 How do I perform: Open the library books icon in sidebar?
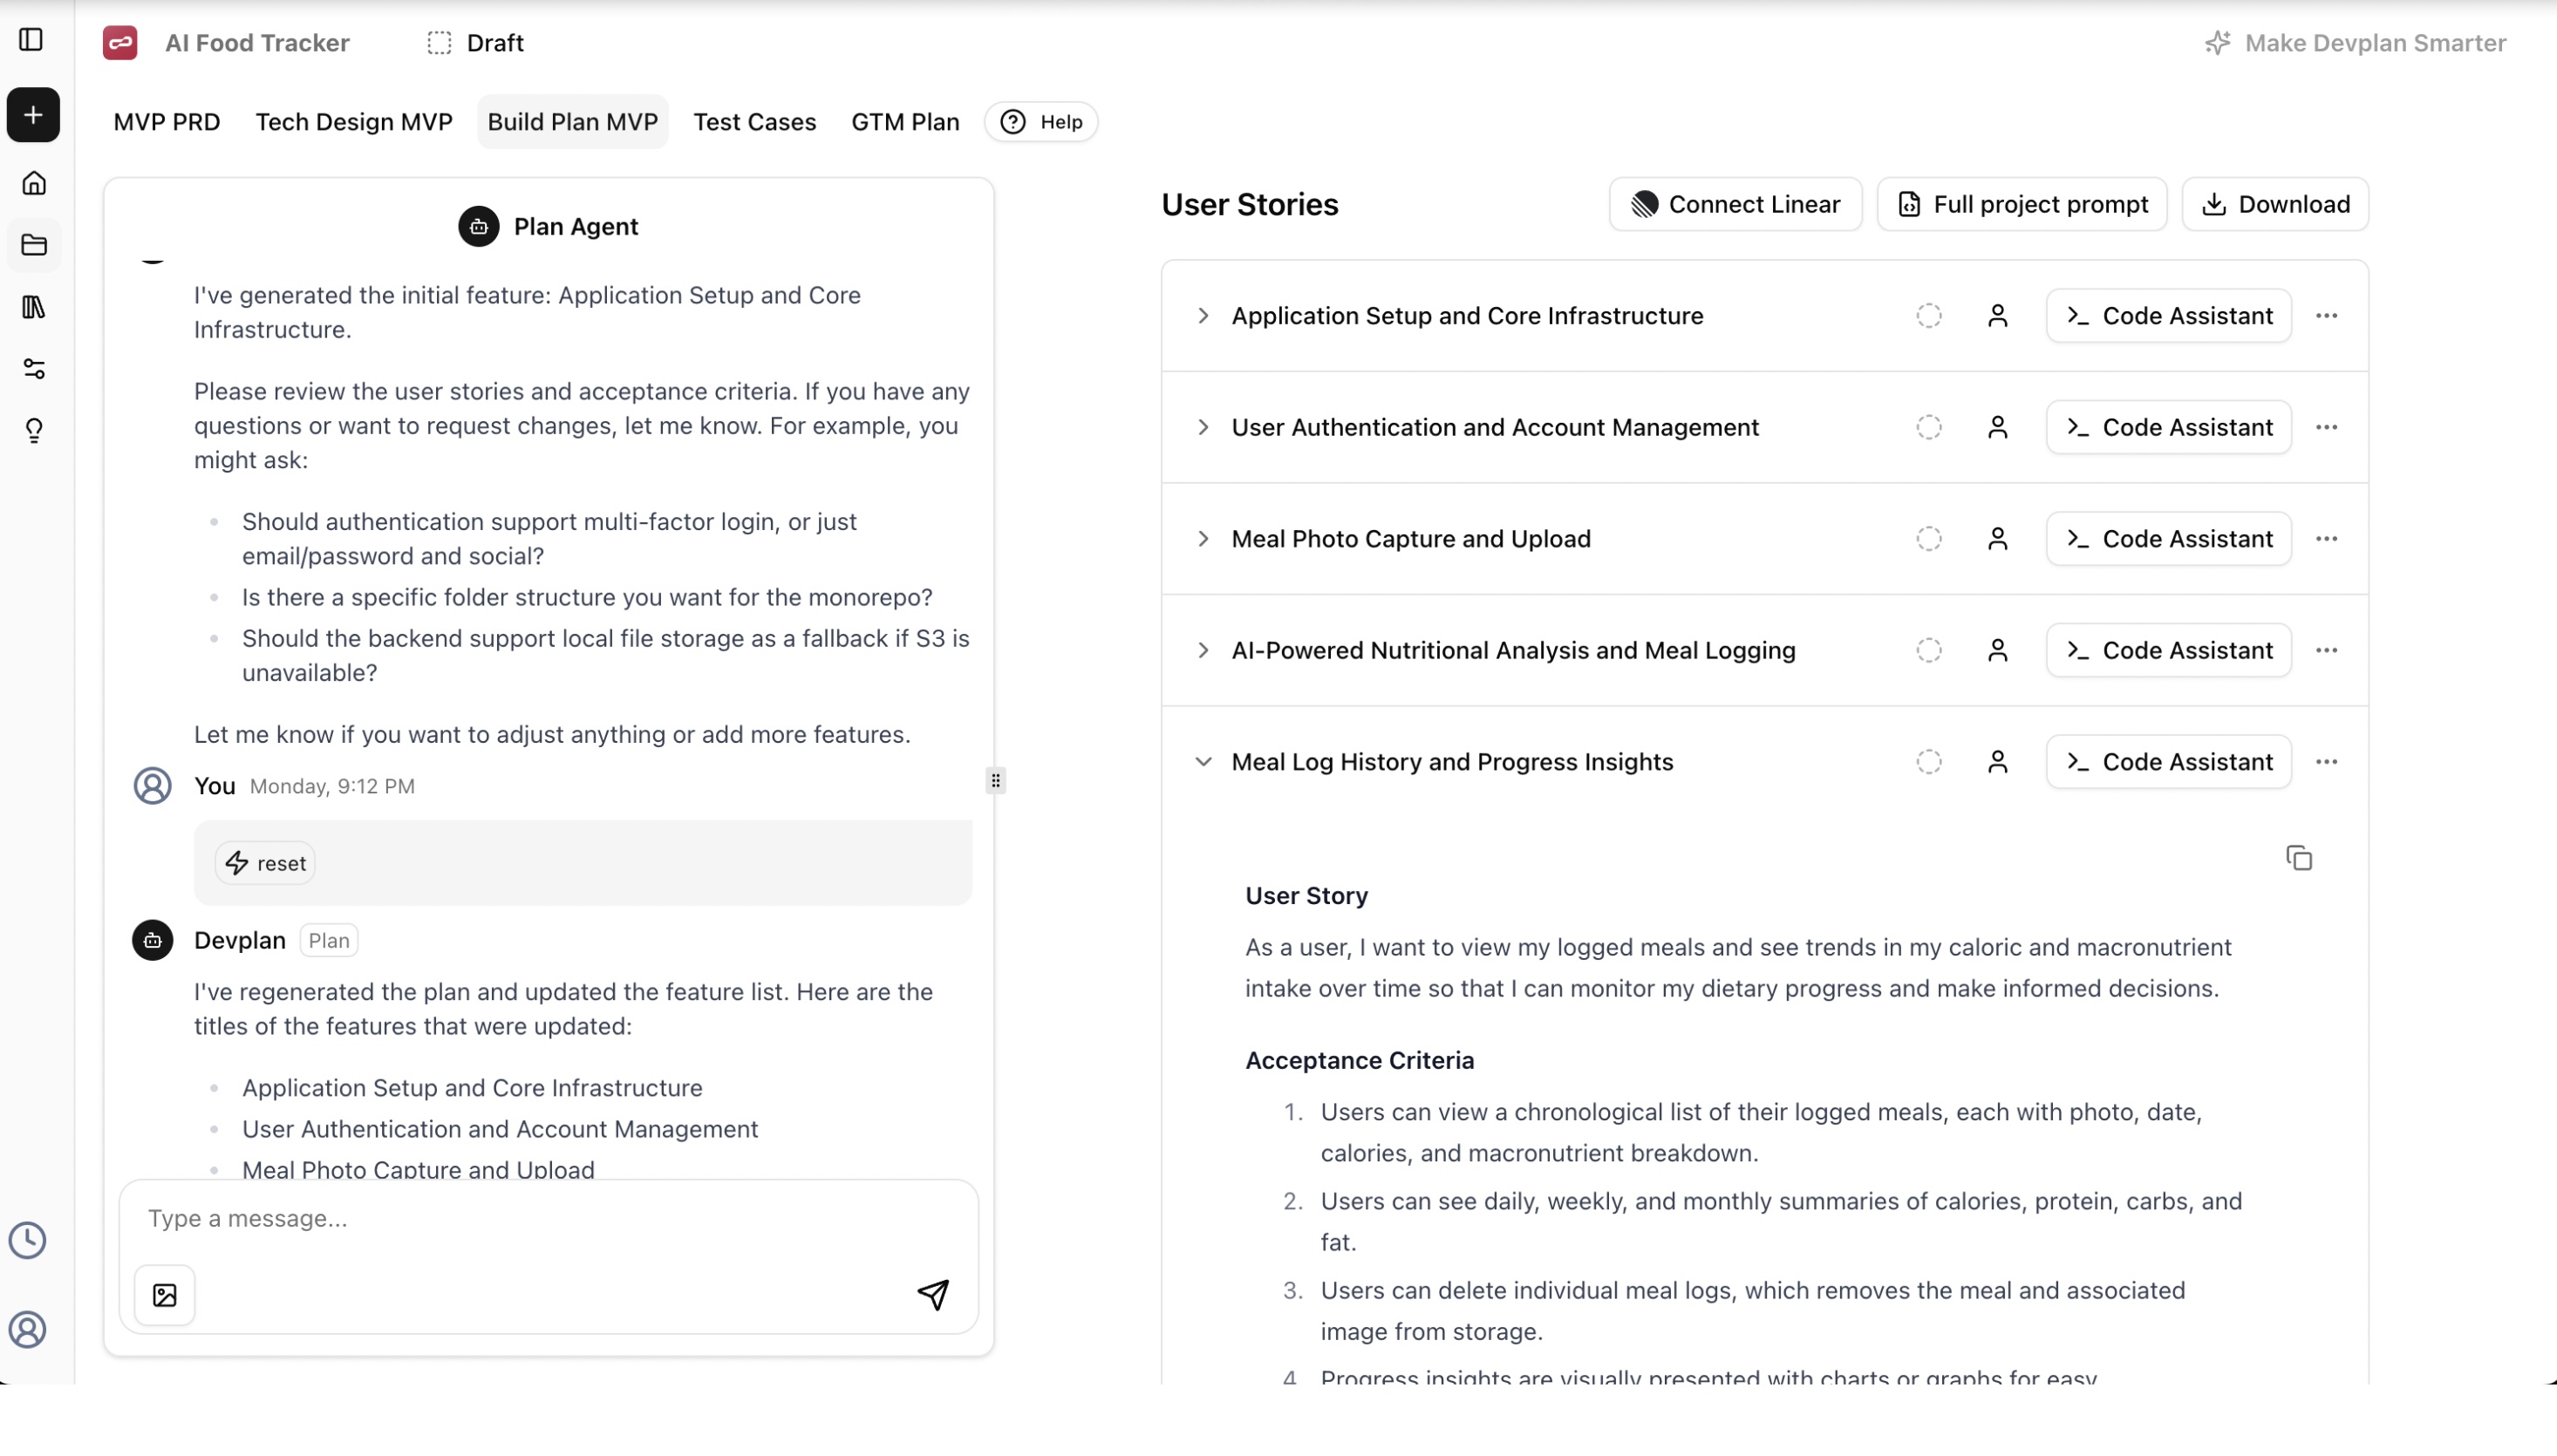34,307
